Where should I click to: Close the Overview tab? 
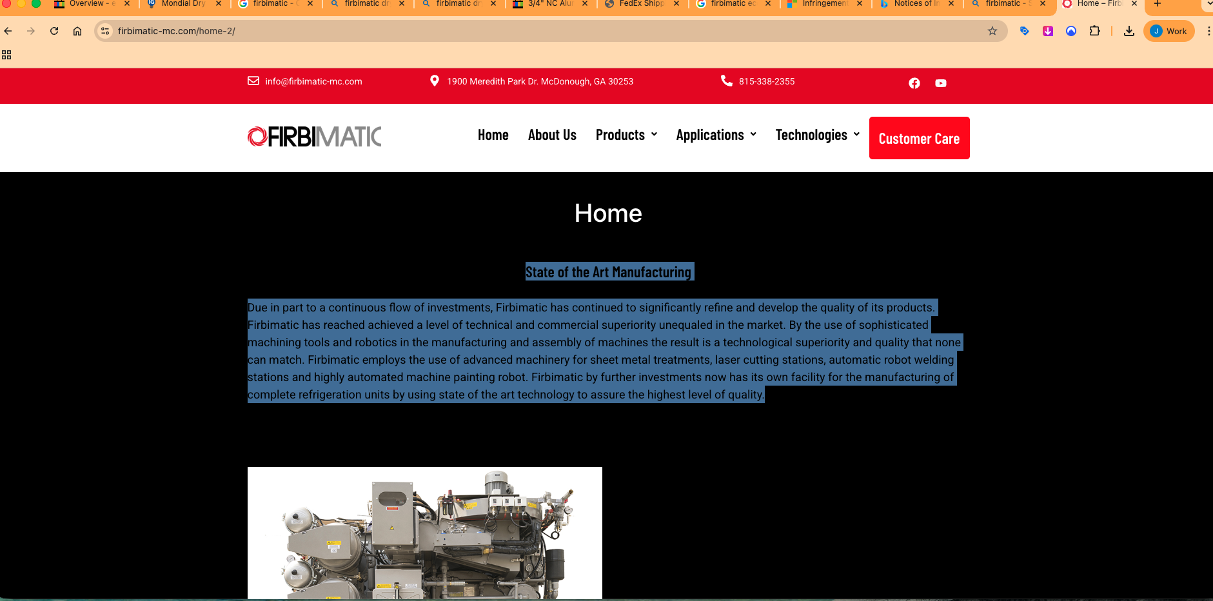[127, 4]
